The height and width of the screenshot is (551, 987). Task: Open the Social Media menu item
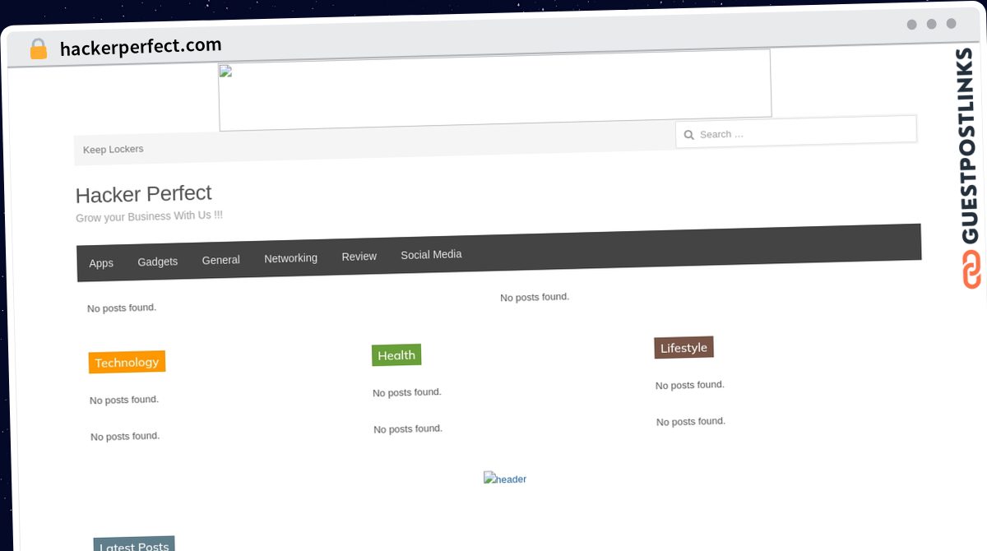[x=431, y=255]
